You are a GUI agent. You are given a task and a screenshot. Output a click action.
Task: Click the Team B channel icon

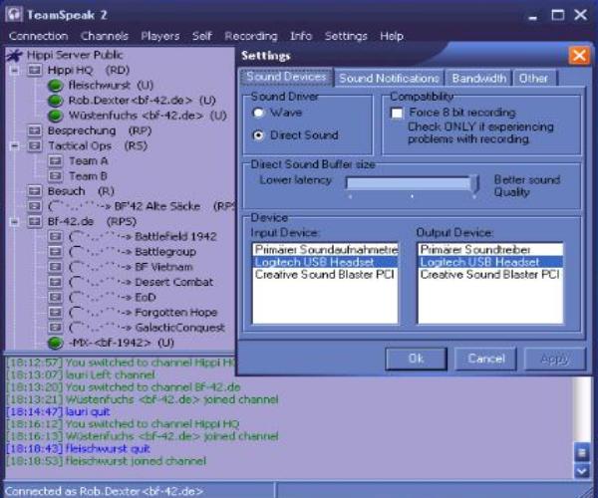(55, 176)
